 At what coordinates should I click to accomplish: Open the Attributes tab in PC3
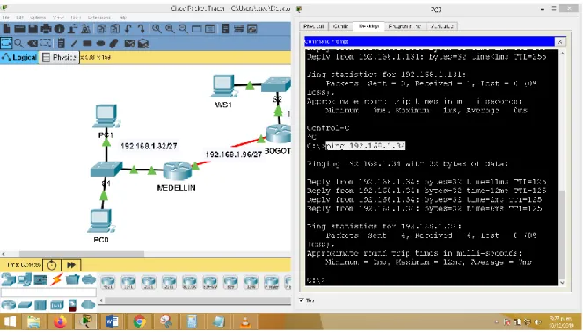pos(442,26)
